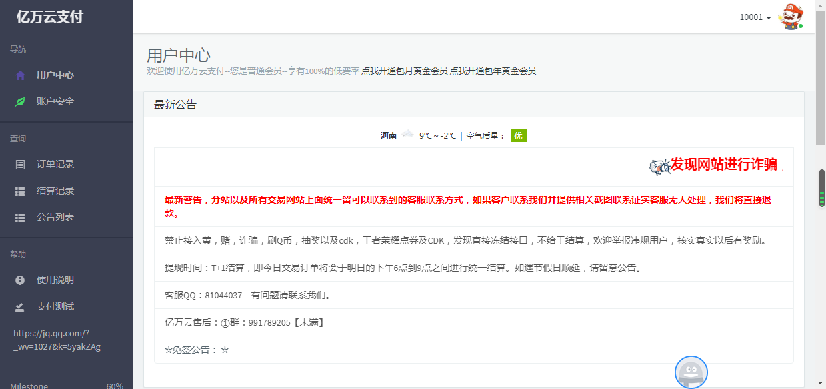Click the green leaf icon next to 账户安全

coord(20,101)
